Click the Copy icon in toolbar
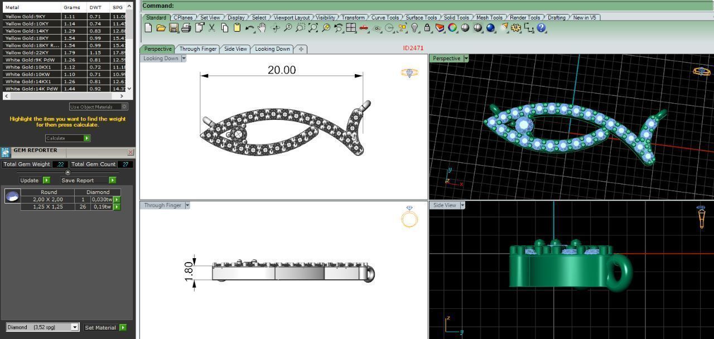Screen dimensions: 714x339 pos(224,27)
